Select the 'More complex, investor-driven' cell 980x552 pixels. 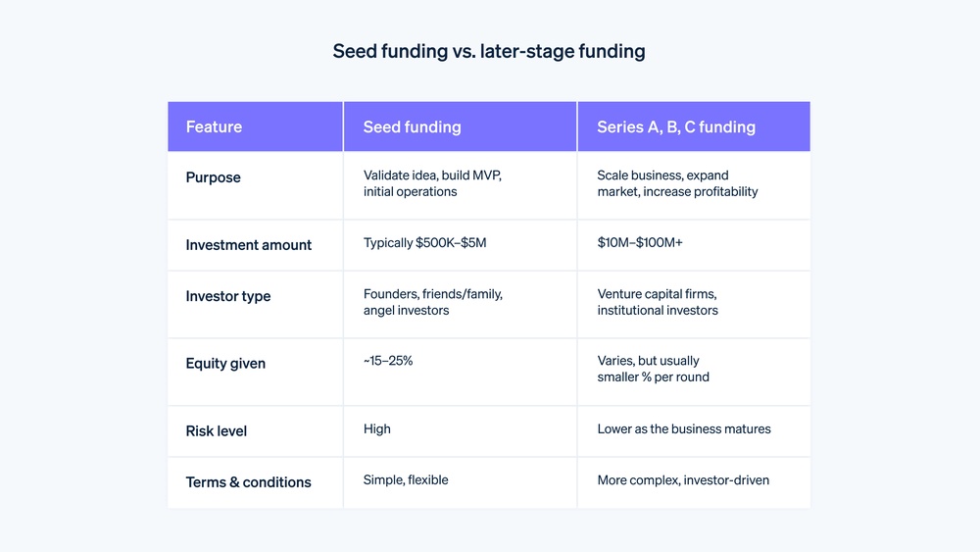[683, 479]
